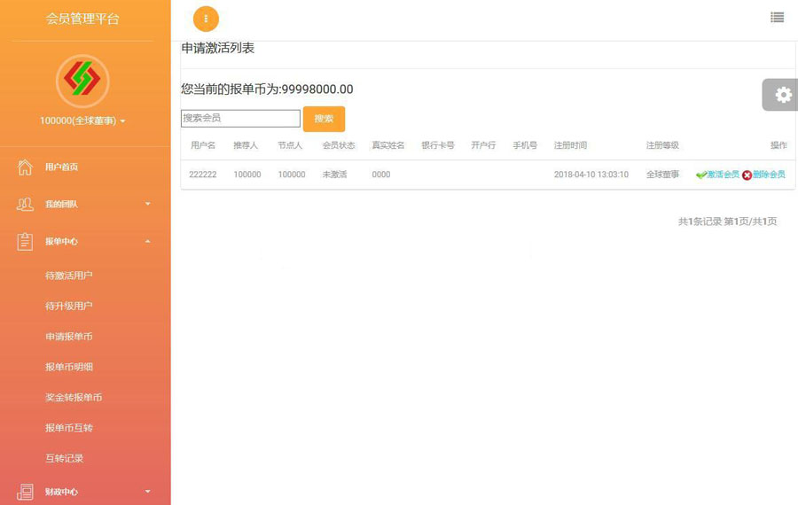This screenshot has height=505, width=798.
Task: Open the settings gear panel
Action: point(782,95)
